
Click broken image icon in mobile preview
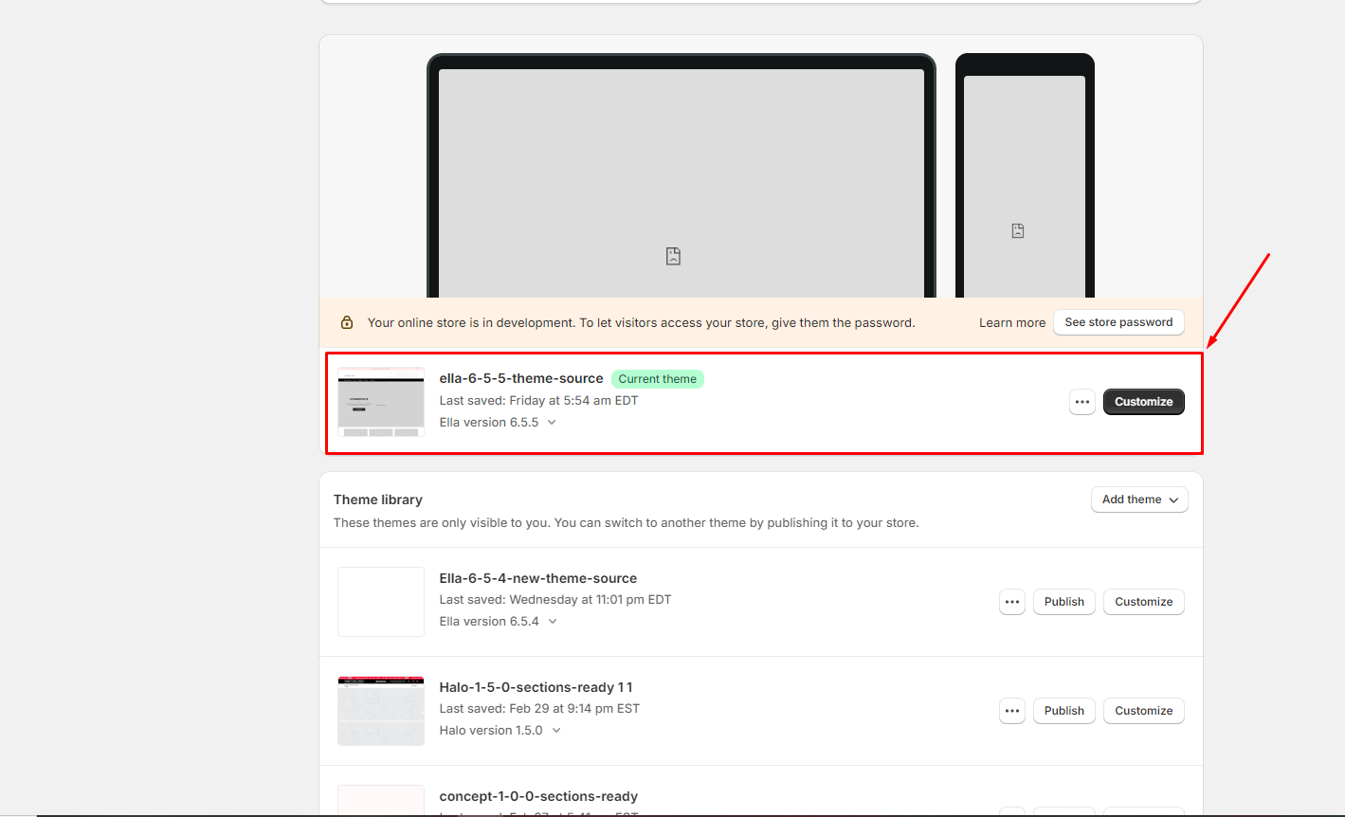coord(1018,230)
